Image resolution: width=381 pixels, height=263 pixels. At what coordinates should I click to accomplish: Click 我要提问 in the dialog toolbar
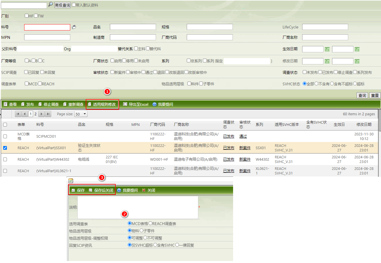point(128,190)
